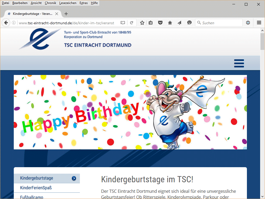Save page to Pocket
Image resolution: width=265 pixels, height=199 pixels.
pos(160,23)
